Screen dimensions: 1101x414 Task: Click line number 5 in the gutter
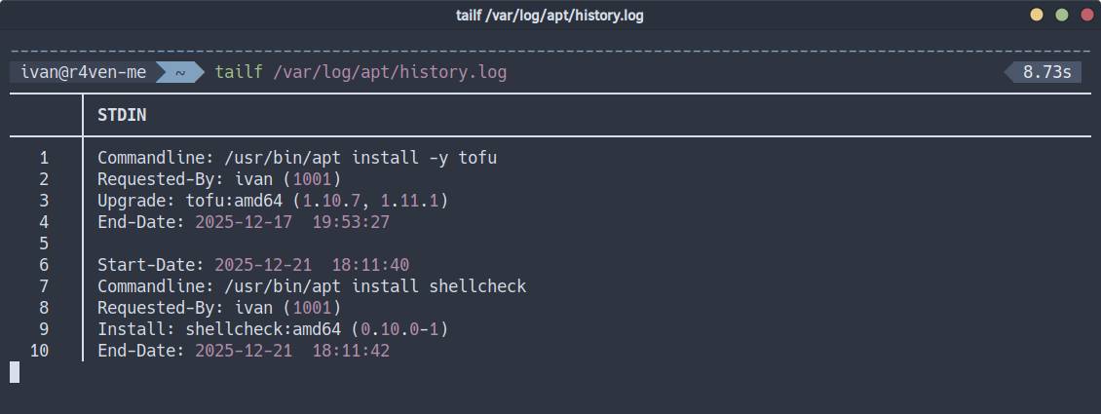pos(44,243)
